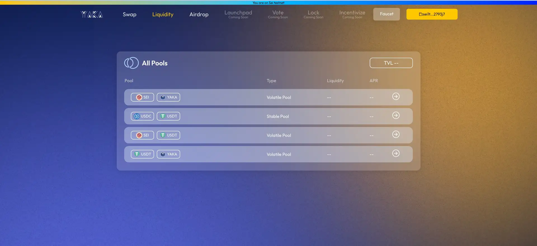The width and height of the screenshot is (537, 246).
Task: Open the USDT/YAKA pool arrow icon
Action: [396, 153]
